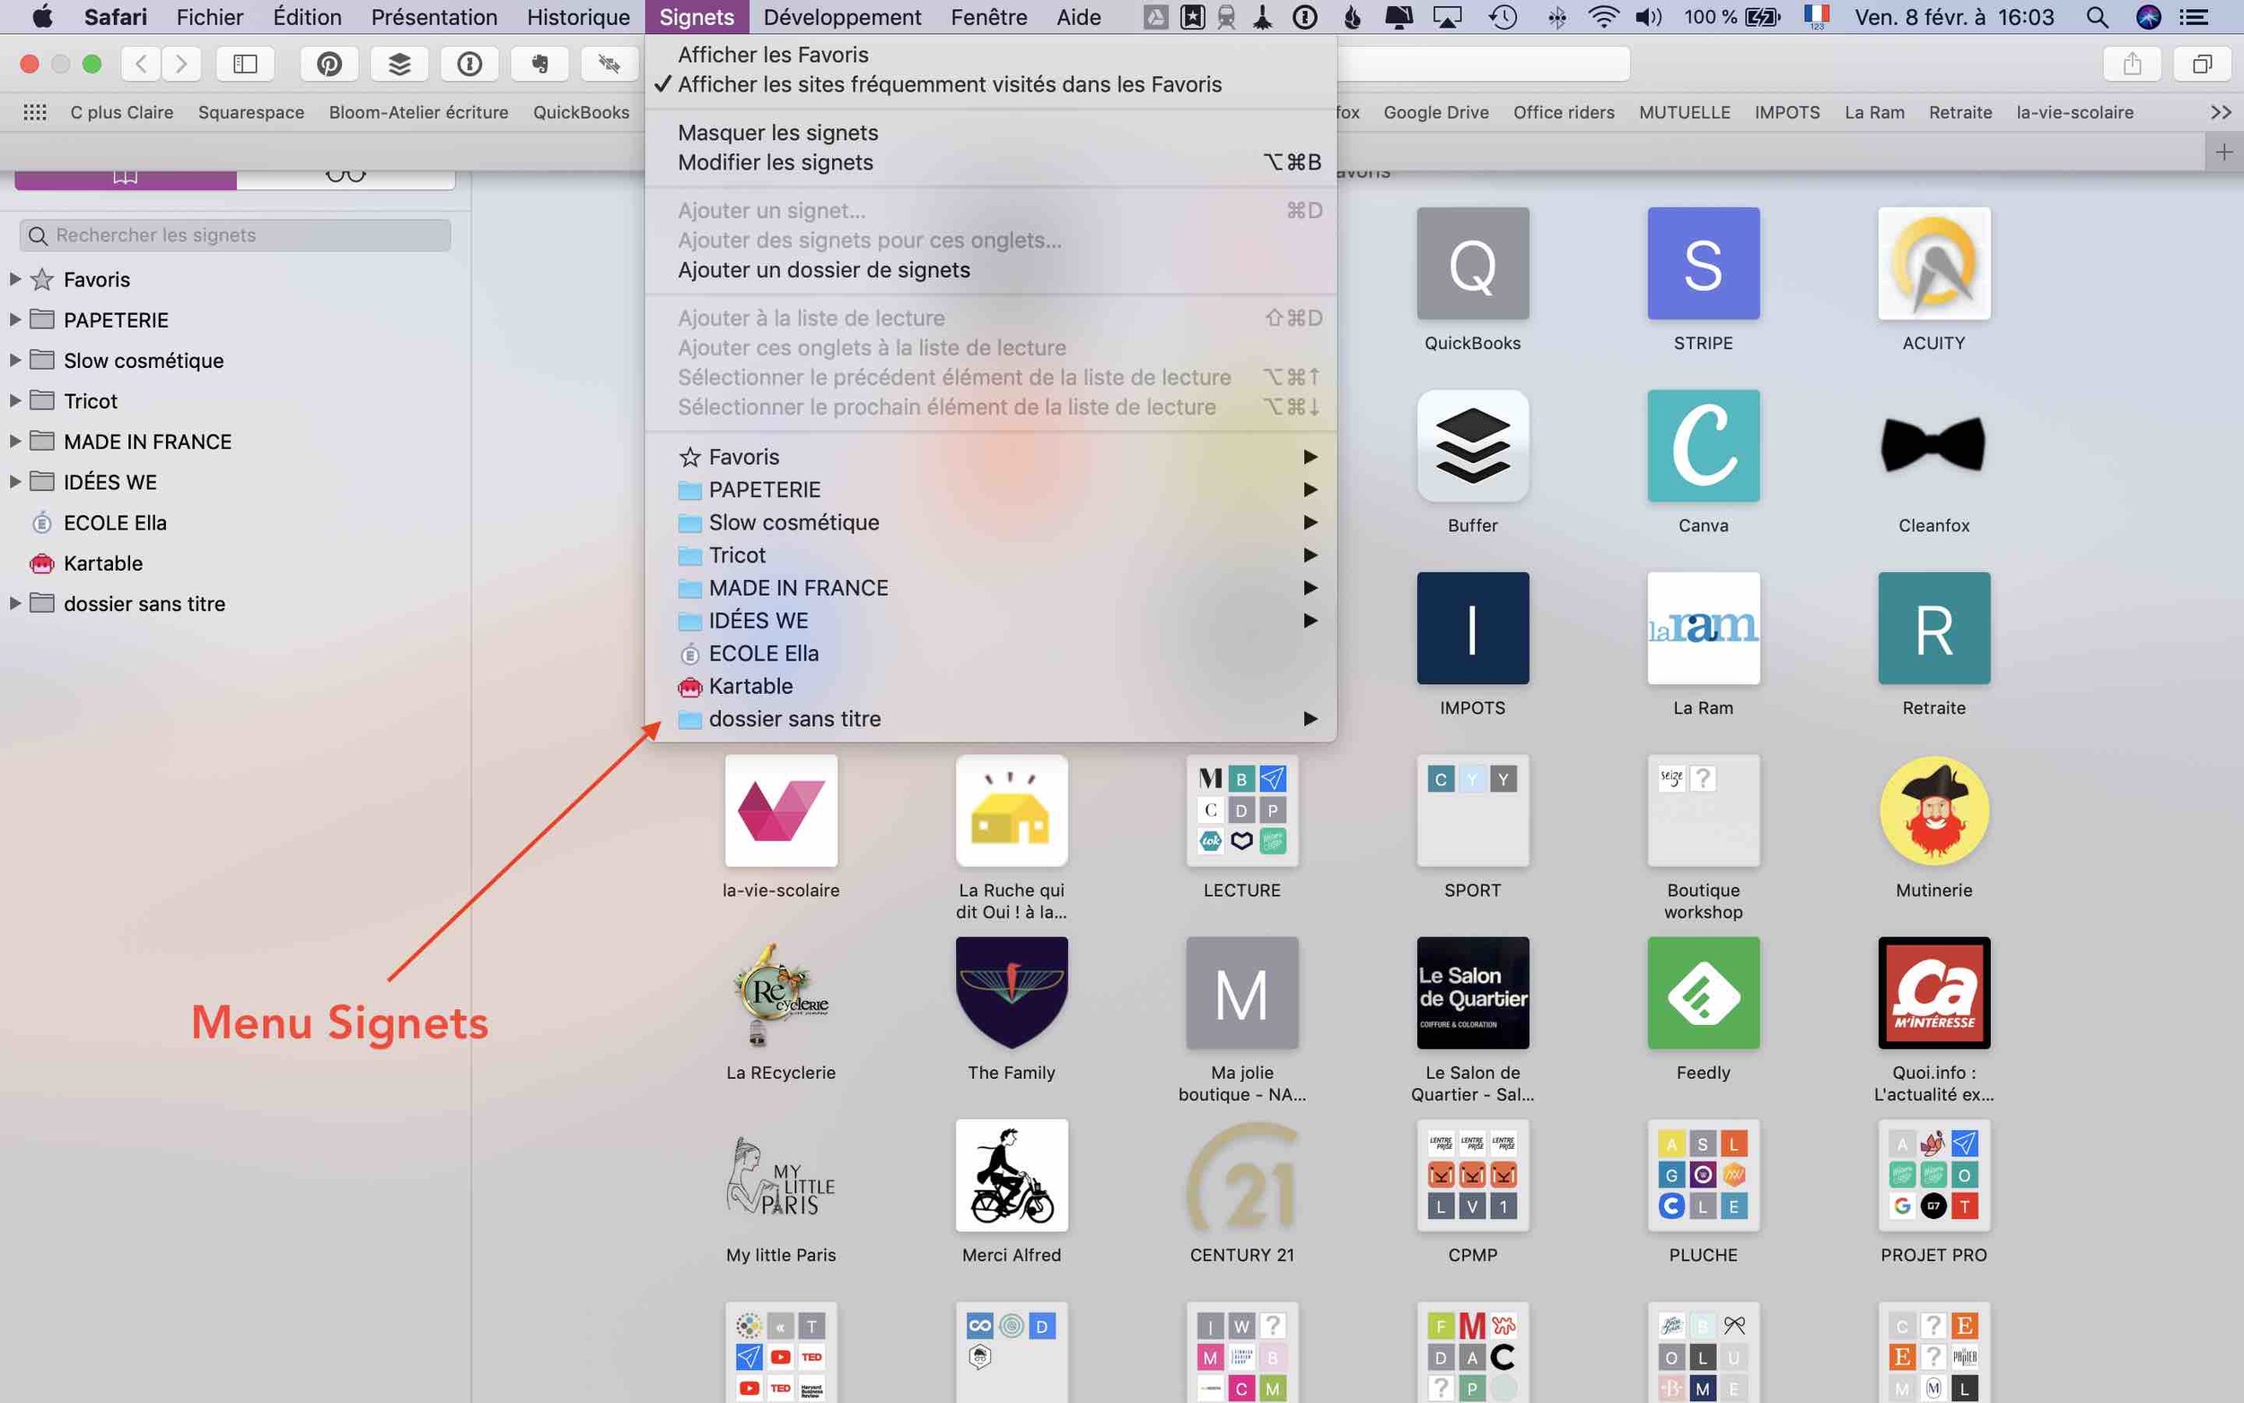This screenshot has width=2244, height=1403.
Task: Click Squarespace in the bookmarks bar
Action: [x=251, y=112]
